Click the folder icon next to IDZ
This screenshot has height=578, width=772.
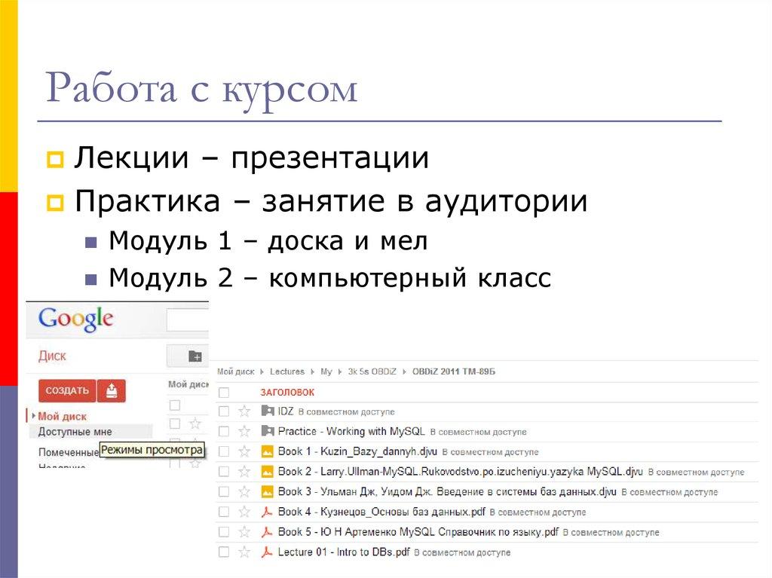[x=267, y=411]
